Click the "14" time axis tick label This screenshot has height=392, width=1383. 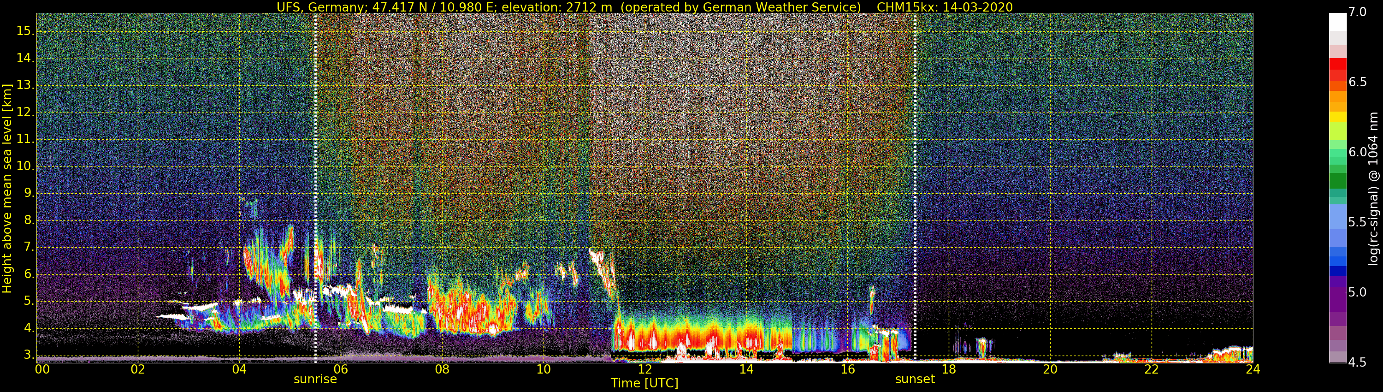[746, 369]
